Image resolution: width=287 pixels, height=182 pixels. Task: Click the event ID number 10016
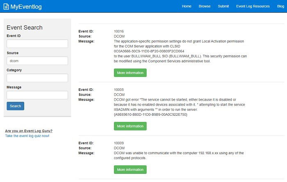[119, 31]
